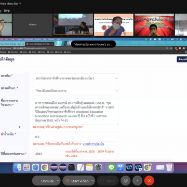187x187 pixels.
Task: Select the chairut participant thumbnail
Action: pyautogui.click(x=33, y=24)
